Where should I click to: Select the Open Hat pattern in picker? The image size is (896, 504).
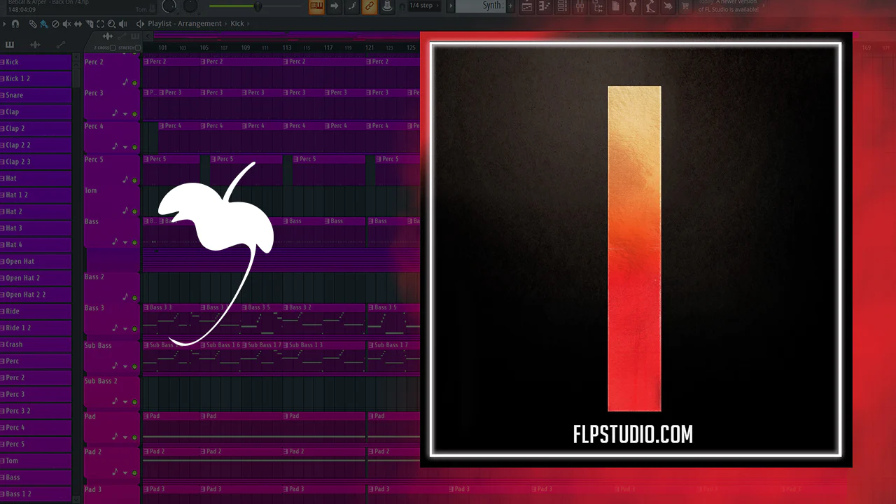click(x=36, y=261)
